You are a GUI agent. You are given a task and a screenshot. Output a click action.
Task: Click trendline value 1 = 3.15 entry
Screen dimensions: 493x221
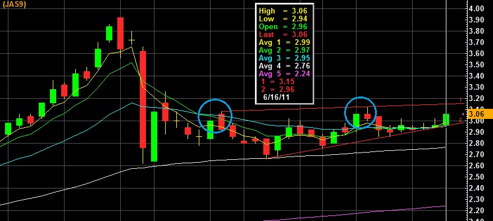pyautogui.click(x=277, y=82)
